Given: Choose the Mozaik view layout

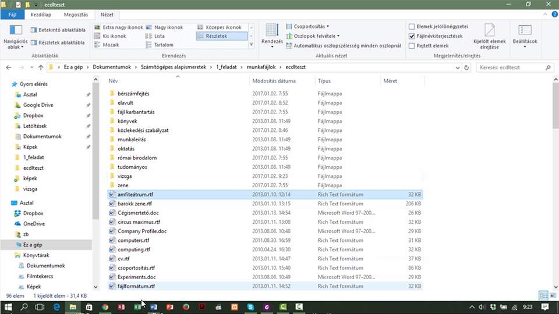Looking at the screenshot, I should [107, 45].
